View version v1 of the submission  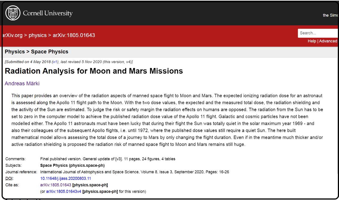pyautogui.click(x=55, y=61)
